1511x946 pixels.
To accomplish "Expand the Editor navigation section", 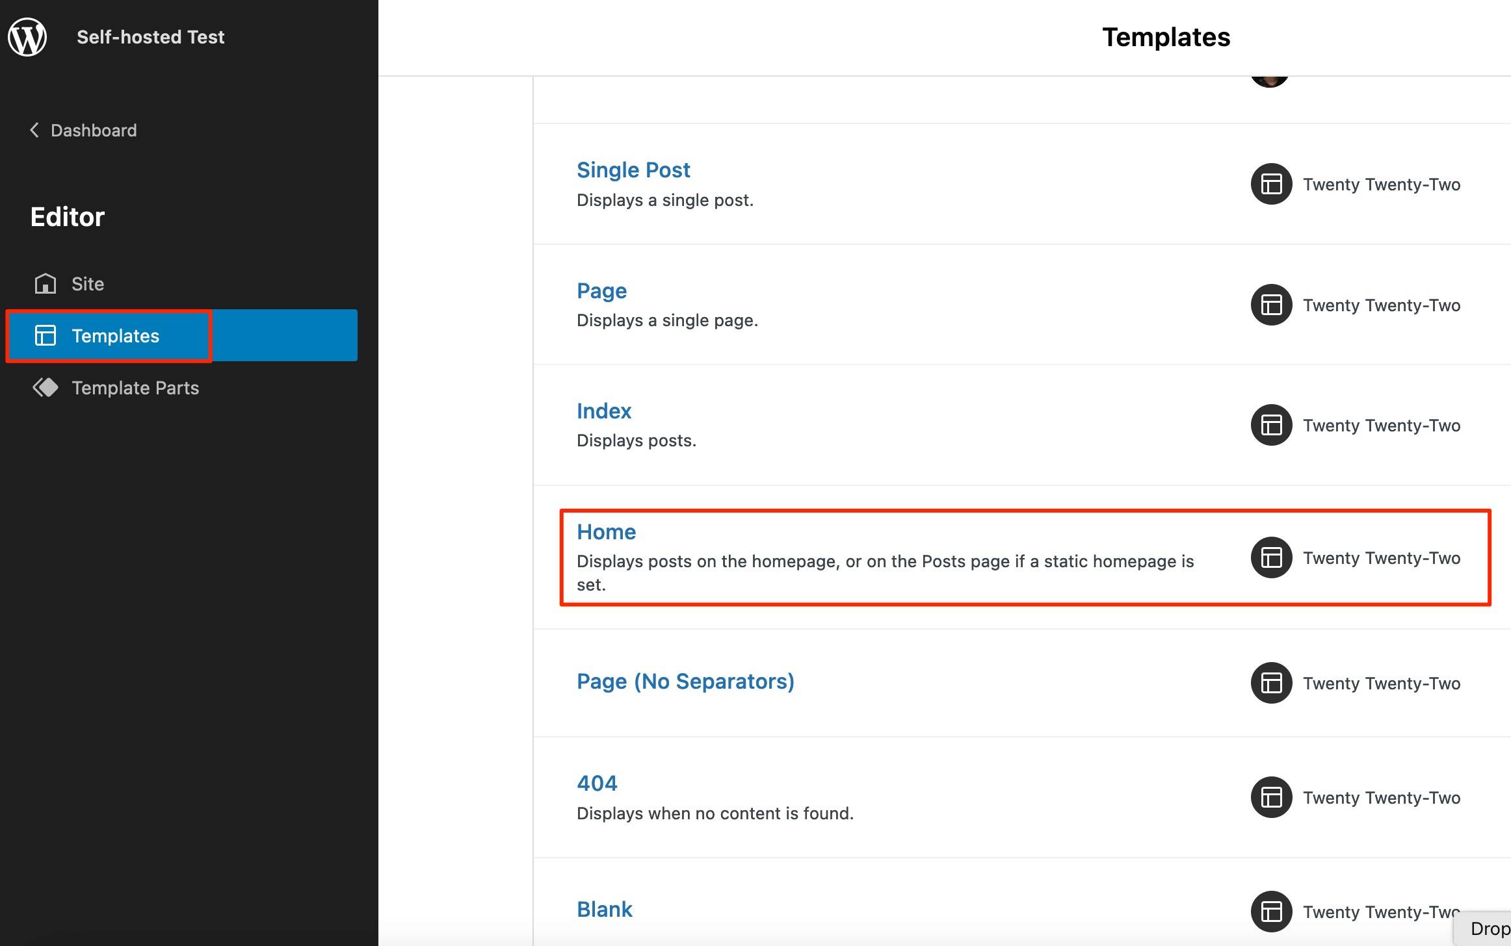I will (66, 216).
